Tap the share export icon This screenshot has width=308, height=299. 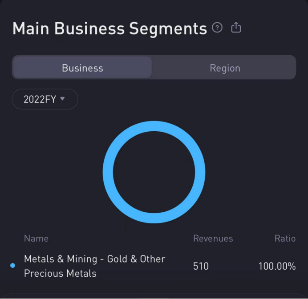236,28
